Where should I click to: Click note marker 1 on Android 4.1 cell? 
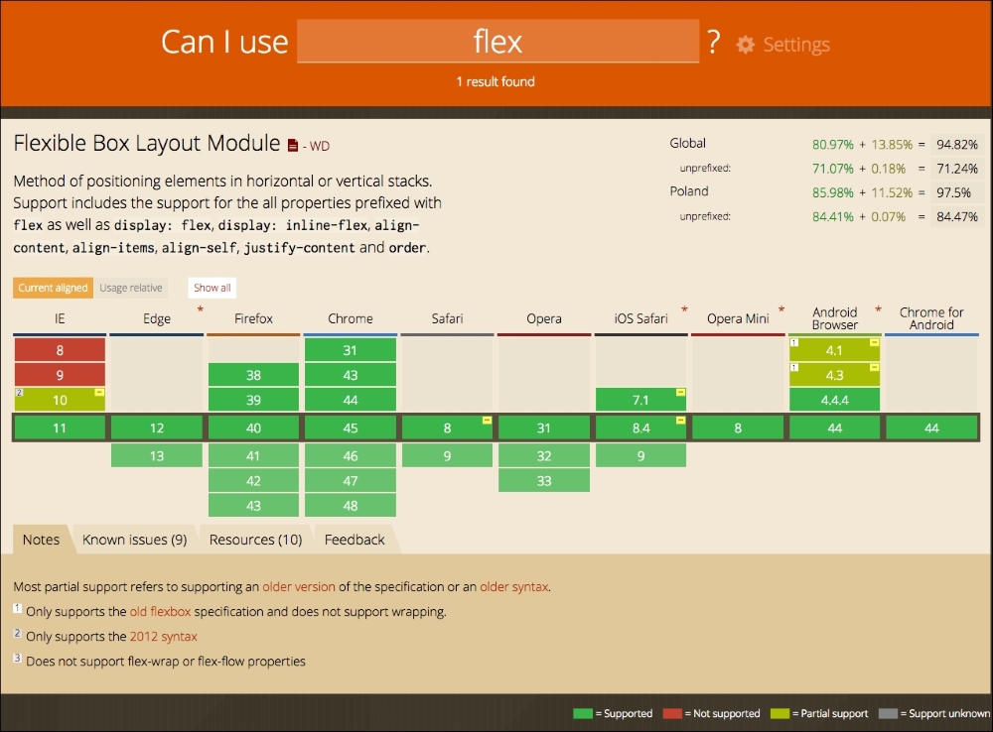pyautogui.click(x=794, y=342)
